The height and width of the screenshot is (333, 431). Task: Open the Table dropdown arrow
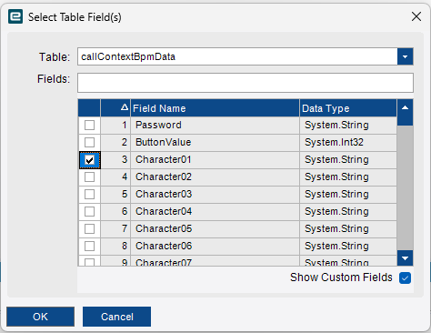pos(405,56)
